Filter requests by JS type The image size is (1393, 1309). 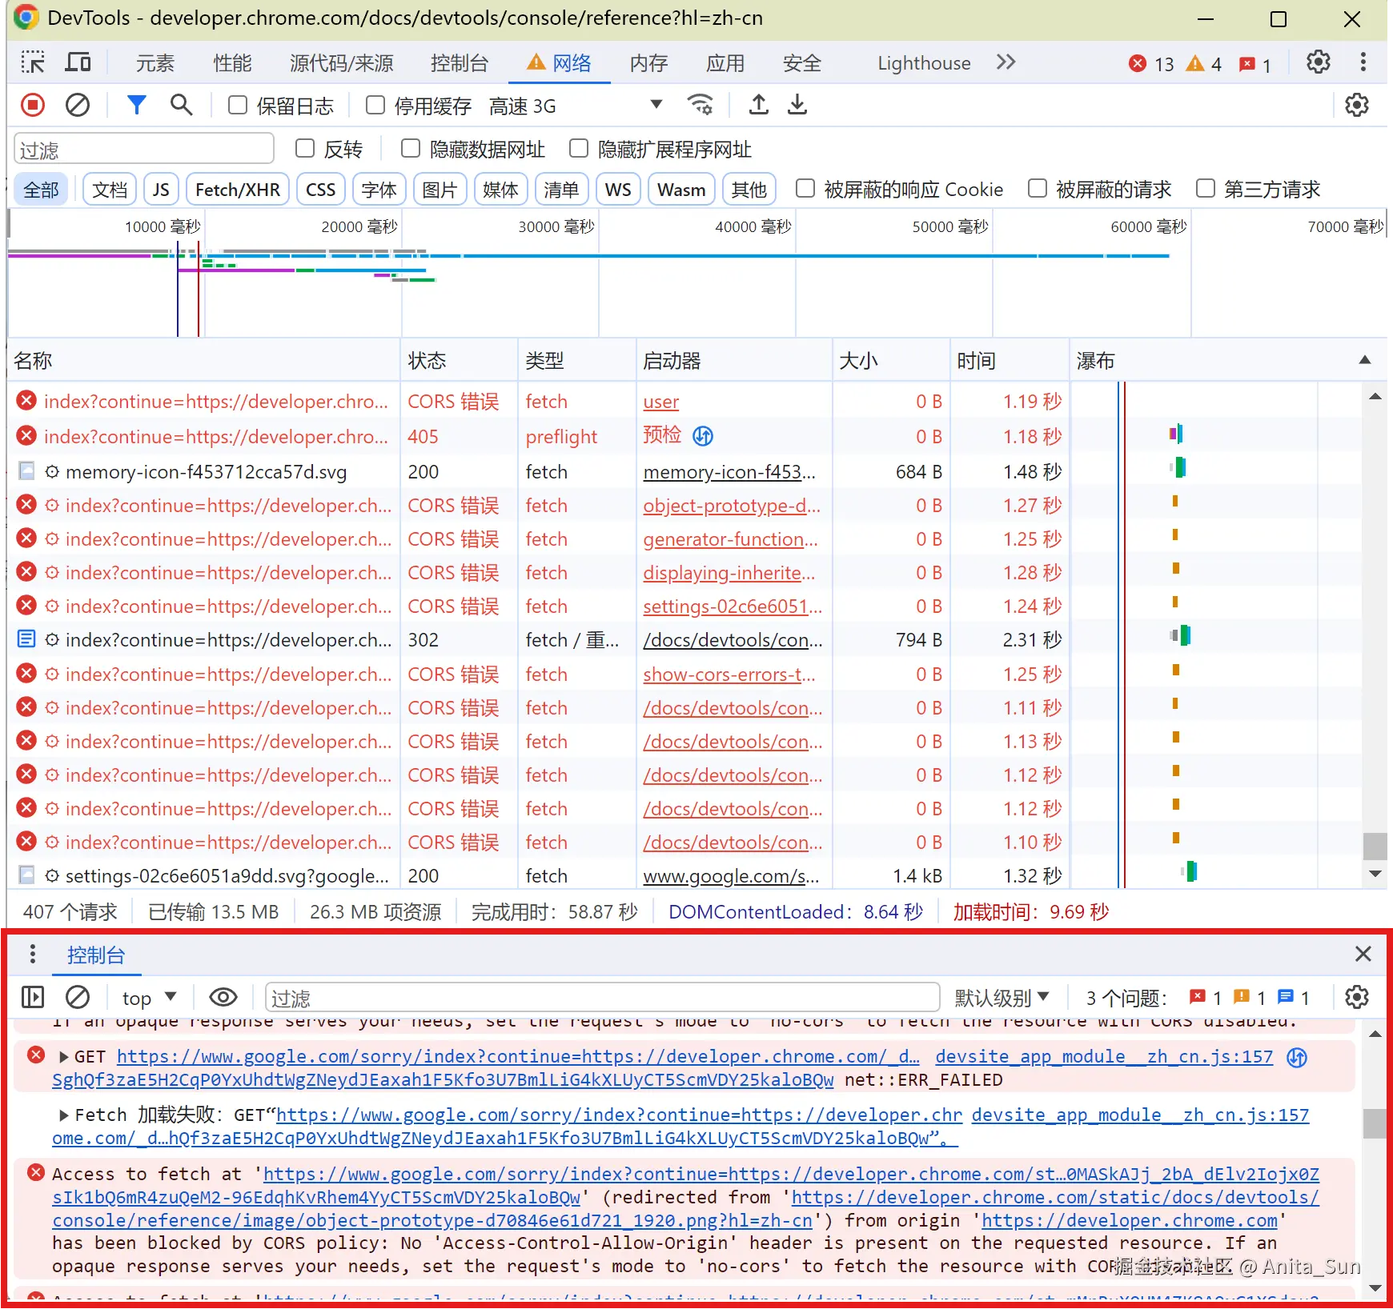pos(161,190)
